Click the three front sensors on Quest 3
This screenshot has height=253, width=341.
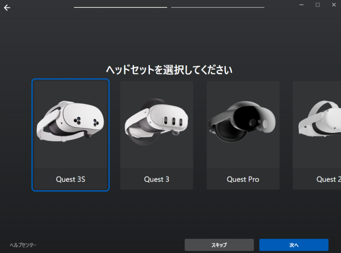(173, 121)
